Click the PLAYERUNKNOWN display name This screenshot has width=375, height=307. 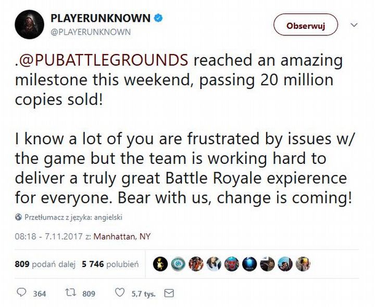[x=100, y=19]
